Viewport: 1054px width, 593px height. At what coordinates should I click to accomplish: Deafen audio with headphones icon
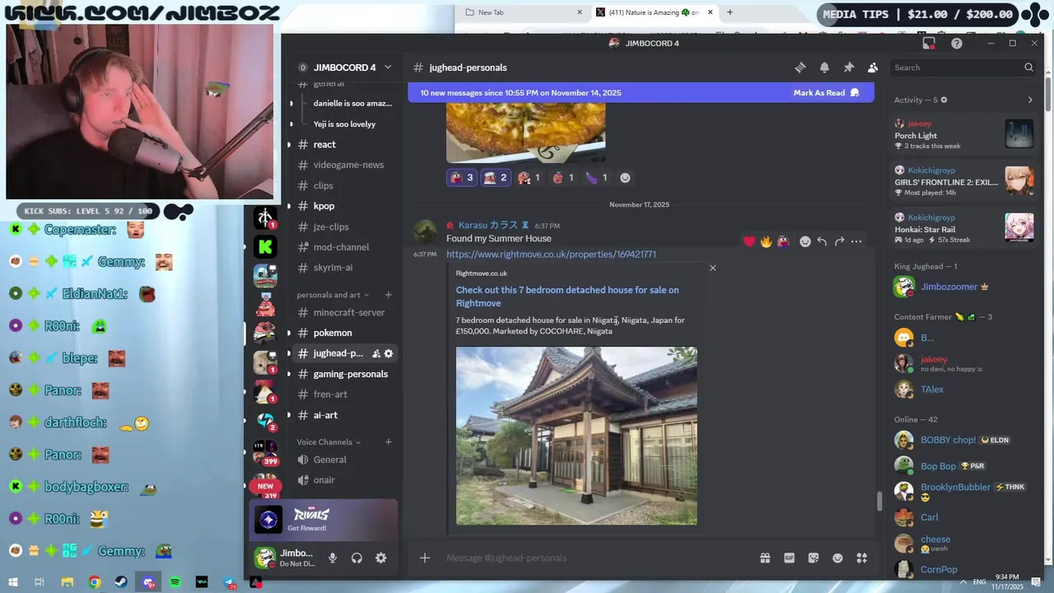pos(357,558)
